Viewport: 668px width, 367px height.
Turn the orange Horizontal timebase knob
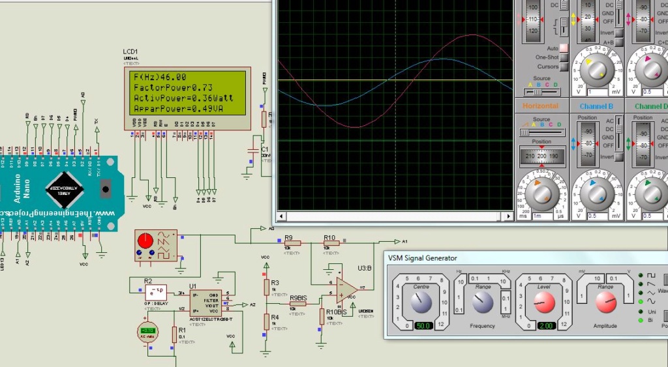click(x=542, y=194)
